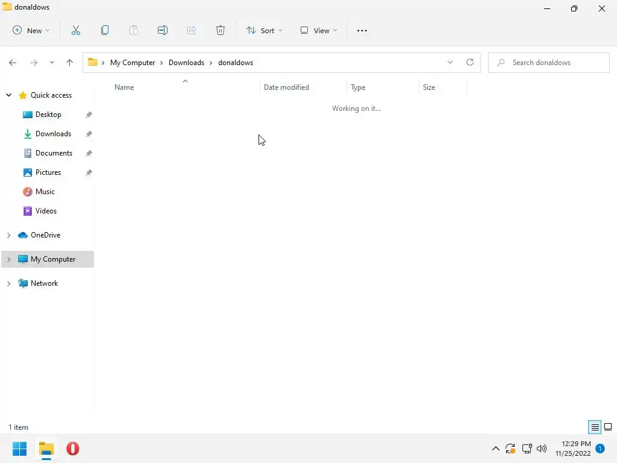
Task: Refresh the donaldows folder view
Action: click(x=470, y=62)
